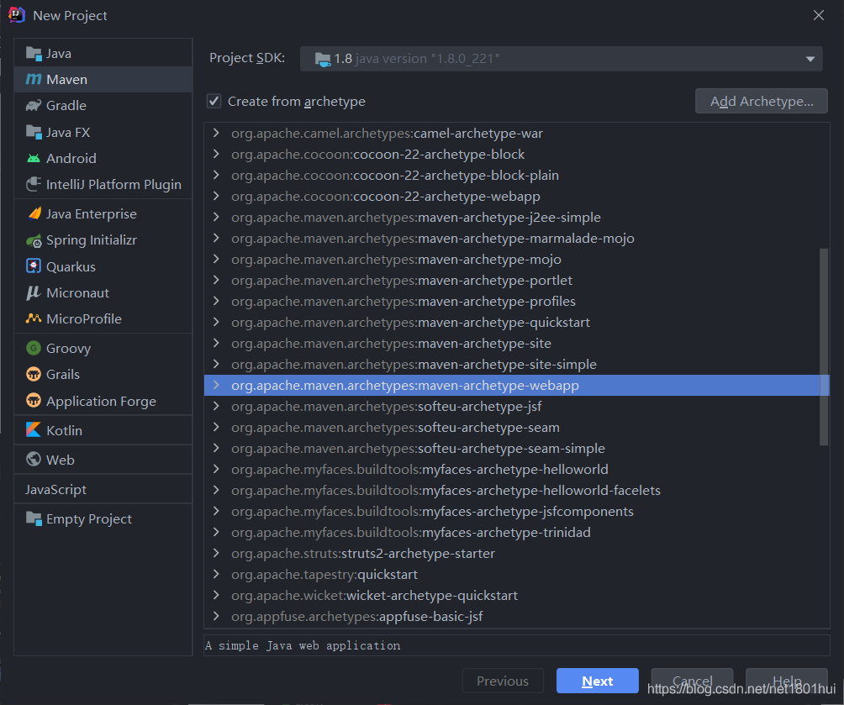844x705 pixels.
Task: Select the Spring Initializr leaf icon
Action: [34, 240]
